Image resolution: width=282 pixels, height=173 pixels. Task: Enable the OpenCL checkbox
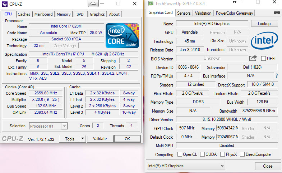coord(180,154)
